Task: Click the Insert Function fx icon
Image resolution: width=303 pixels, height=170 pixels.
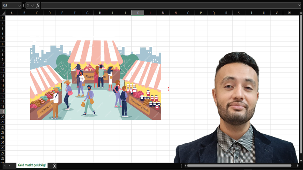Action: pyautogui.click(x=38, y=5)
